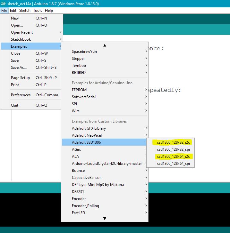The height and width of the screenshot is (233, 230).
Task: Expand SoftwareSerial examples submenu
Action: click(105, 97)
